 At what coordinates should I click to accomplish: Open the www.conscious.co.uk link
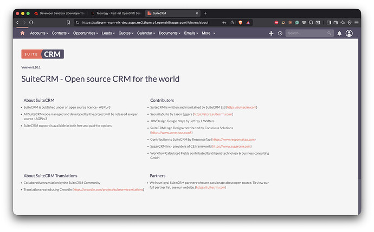click(171, 132)
